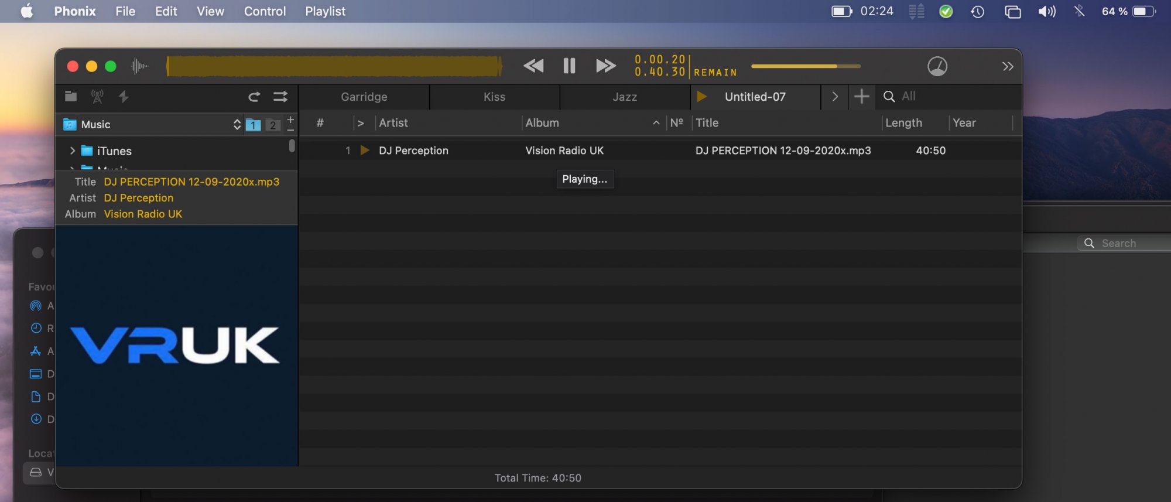
Task: Add a new playlist tab
Action: point(861,96)
